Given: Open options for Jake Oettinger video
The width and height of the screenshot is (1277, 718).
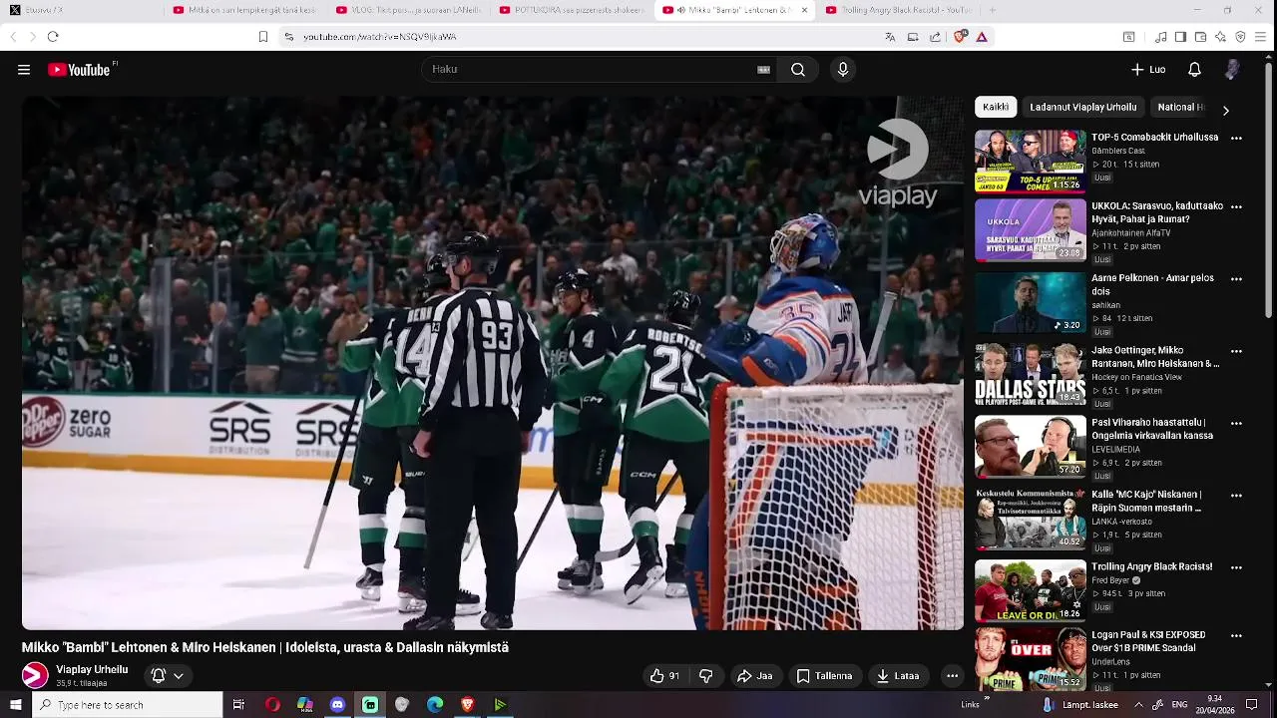Looking at the screenshot, I should [x=1236, y=351].
